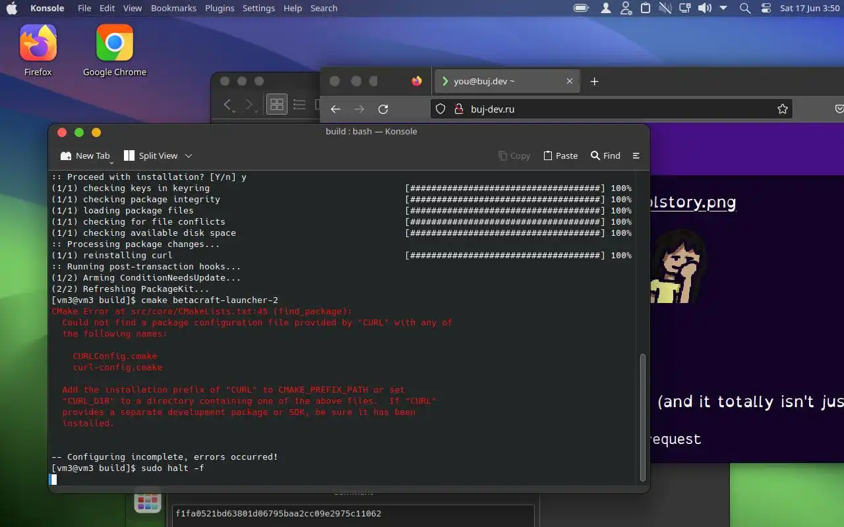This screenshot has width=844, height=527.
Task: Click the Pocket icon in Firefox toolbar
Action: (839, 109)
